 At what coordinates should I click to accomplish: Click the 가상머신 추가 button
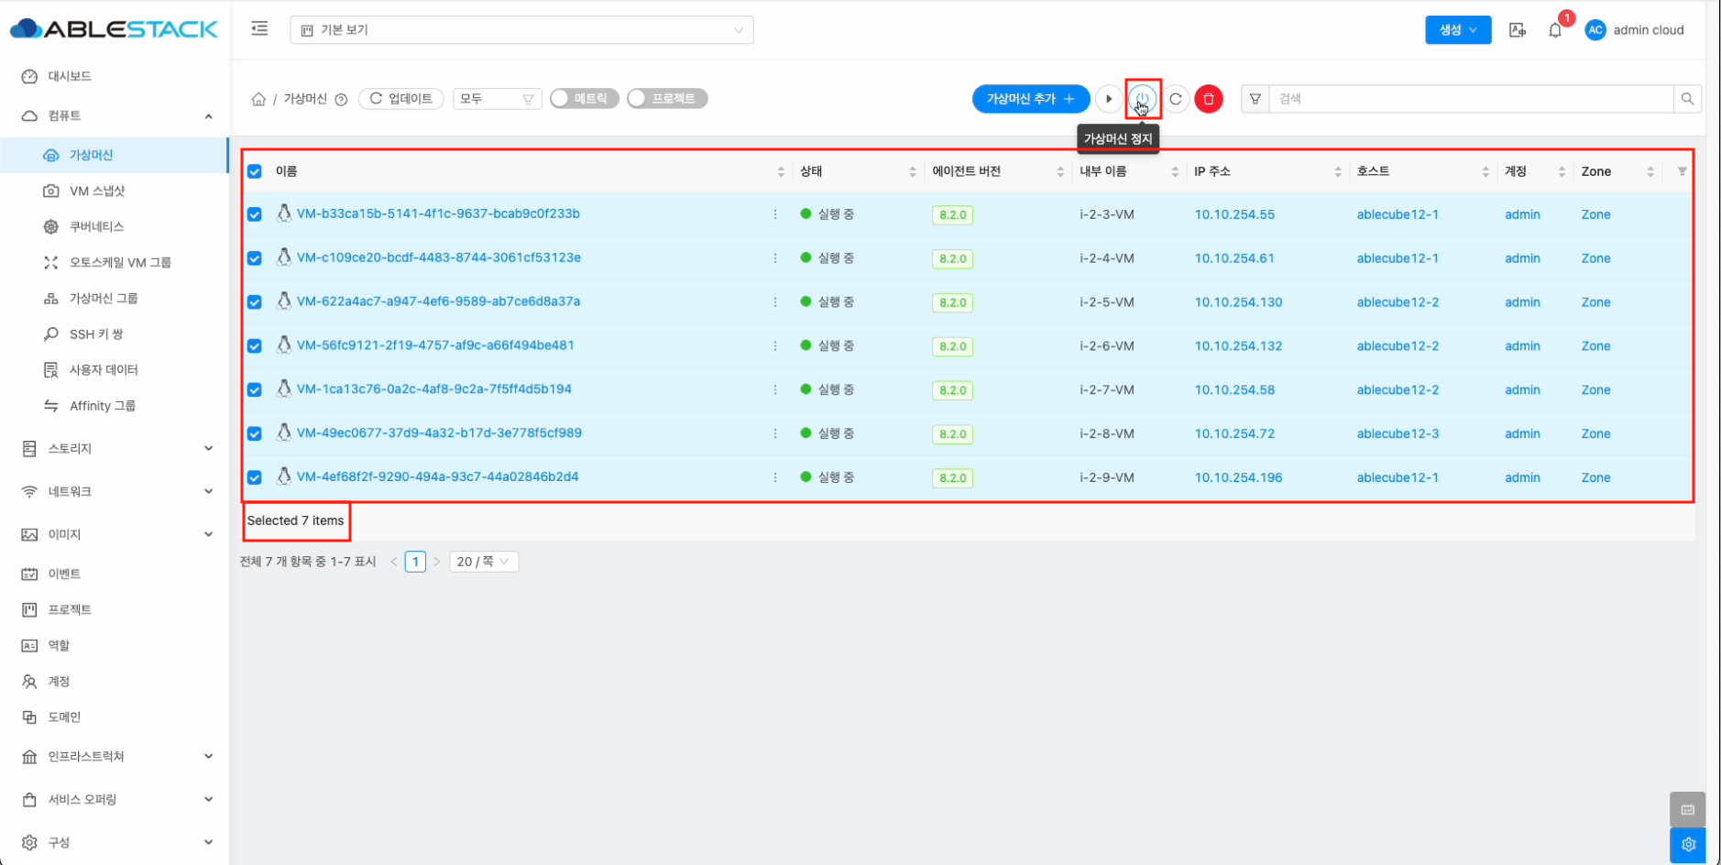click(x=1030, y=98)
